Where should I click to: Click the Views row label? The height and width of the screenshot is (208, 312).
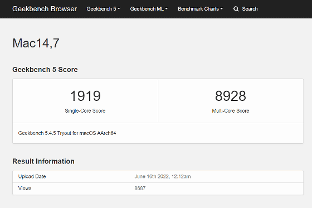pos(25,188)
